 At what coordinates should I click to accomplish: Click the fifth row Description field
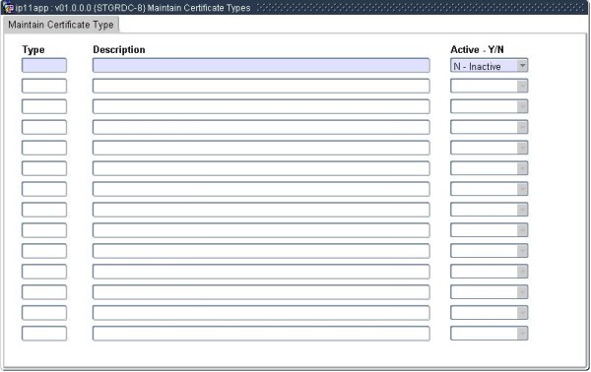pyautogui.click(x=261, y=148)
